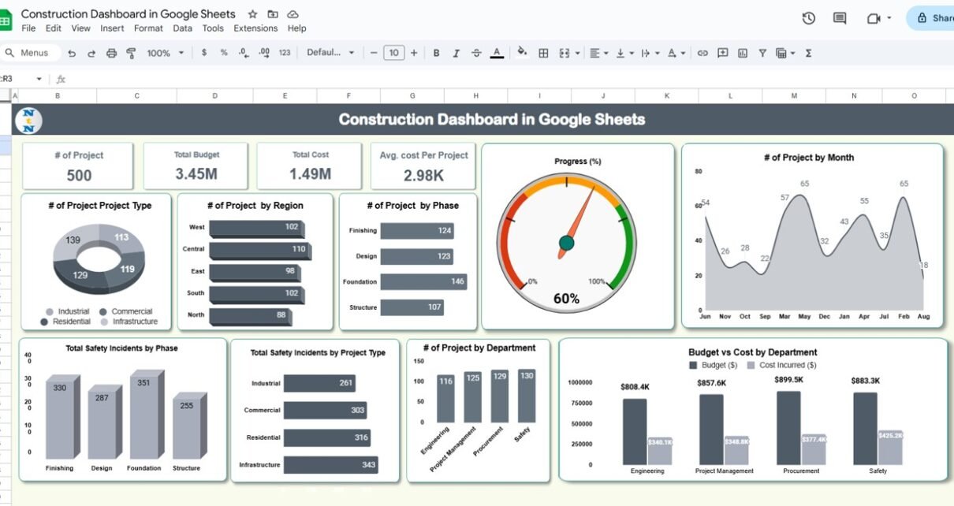The width and height of the screenshot is (954, 506).
Task: Open text wrapping dropdown
Action: point(650,53)
